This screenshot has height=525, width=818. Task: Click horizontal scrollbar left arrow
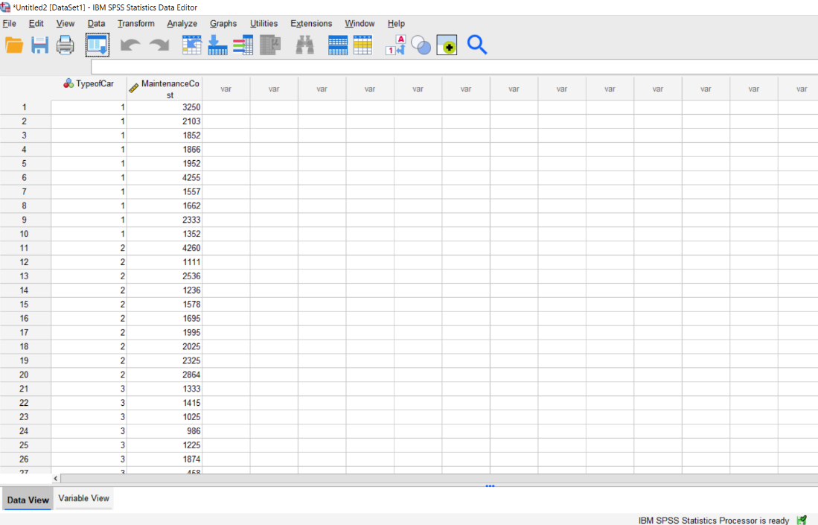click(56, 479)
